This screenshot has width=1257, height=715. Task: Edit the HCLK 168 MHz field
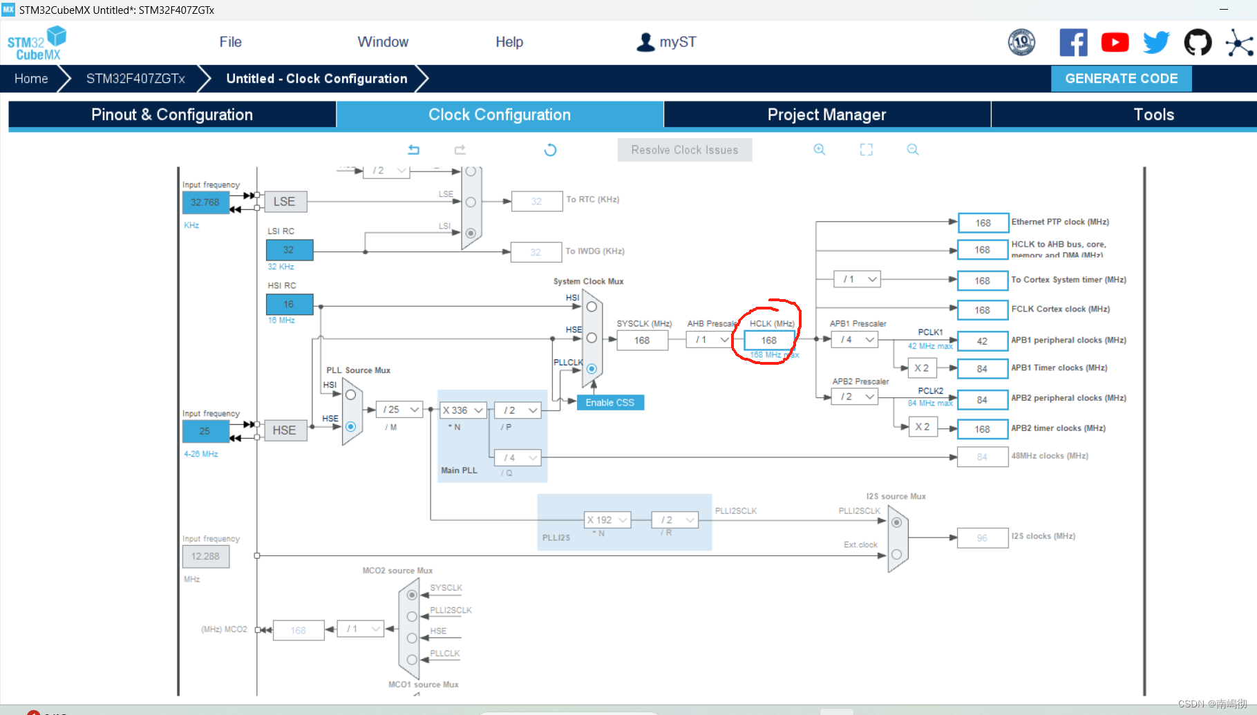pyautogui.click(x=769, y=340)
